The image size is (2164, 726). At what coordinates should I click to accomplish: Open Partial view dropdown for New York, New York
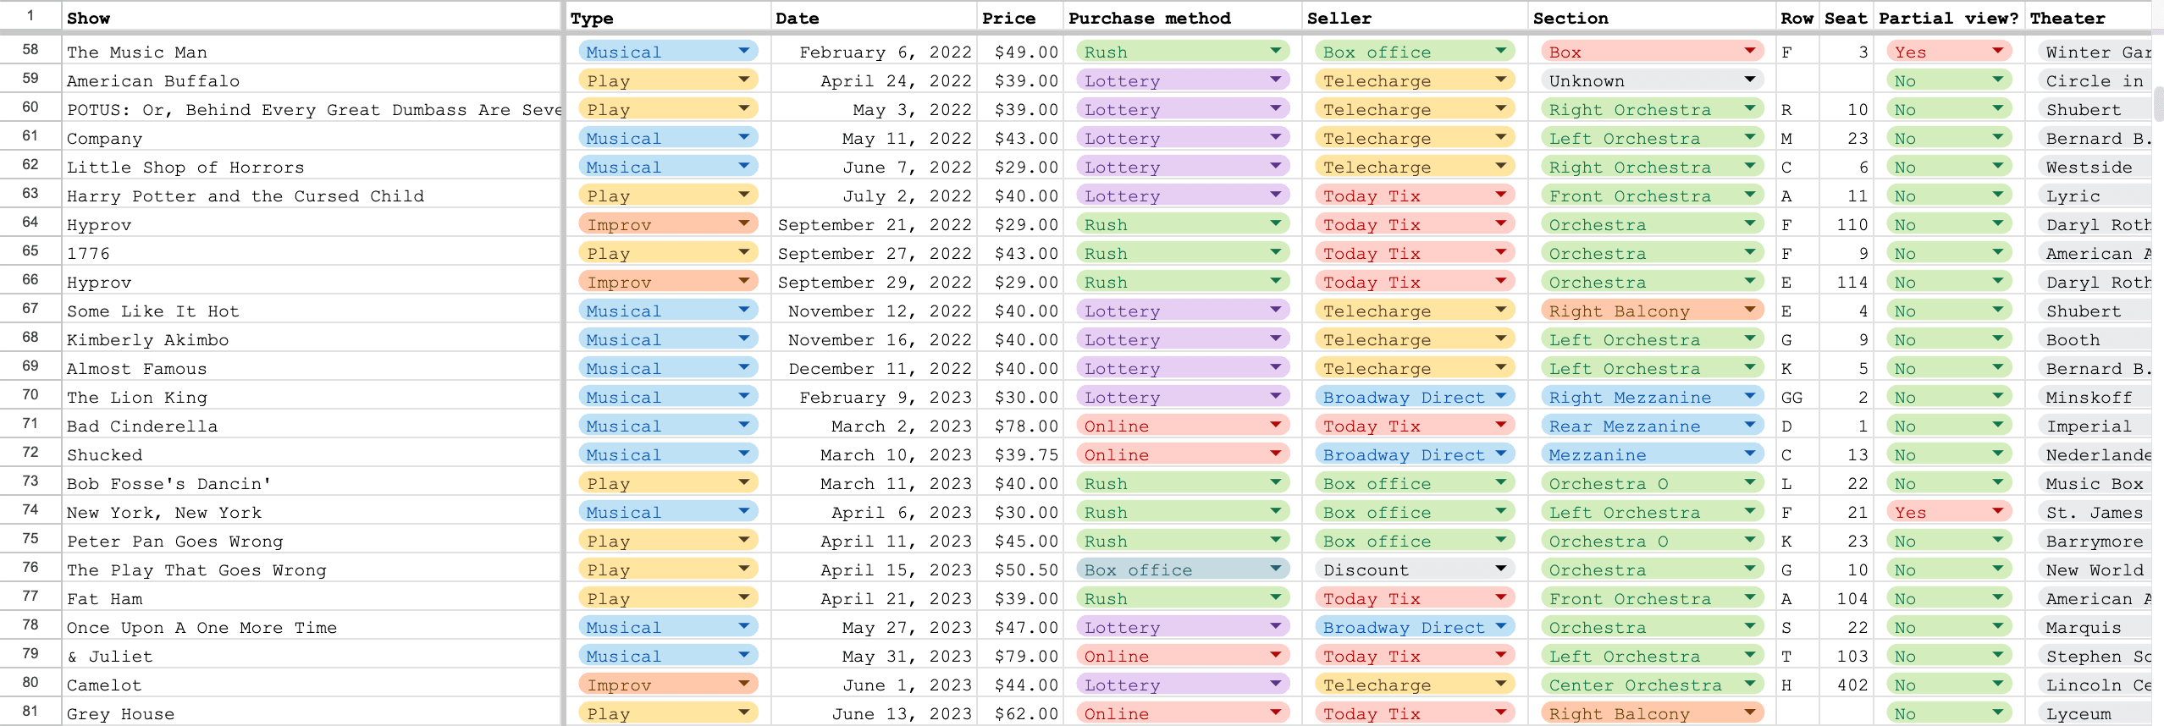tap(1998, 511)
